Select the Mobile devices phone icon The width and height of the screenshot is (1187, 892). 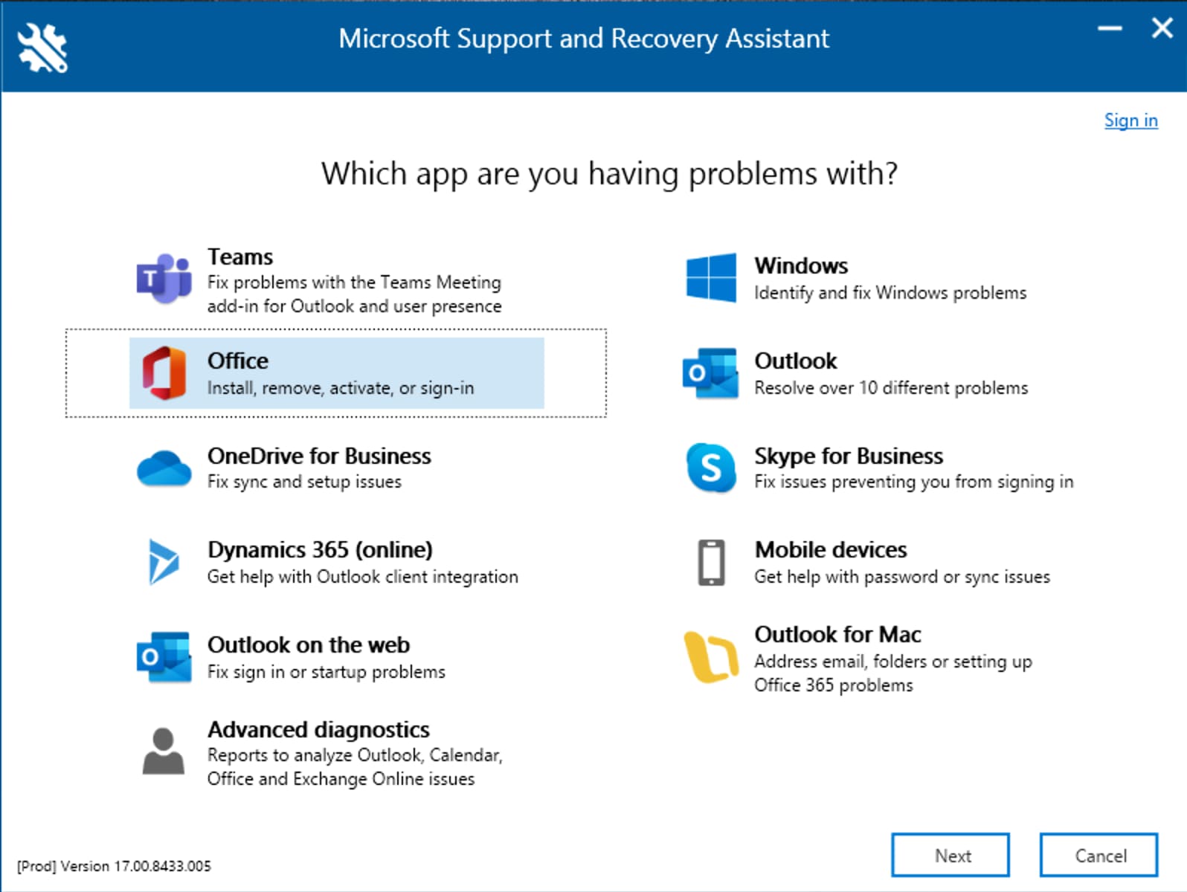711,563
